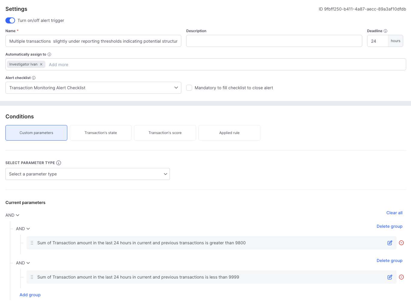Click into the Description field
This screenshot has height=308, width=411.
click(x=274, y=41)
